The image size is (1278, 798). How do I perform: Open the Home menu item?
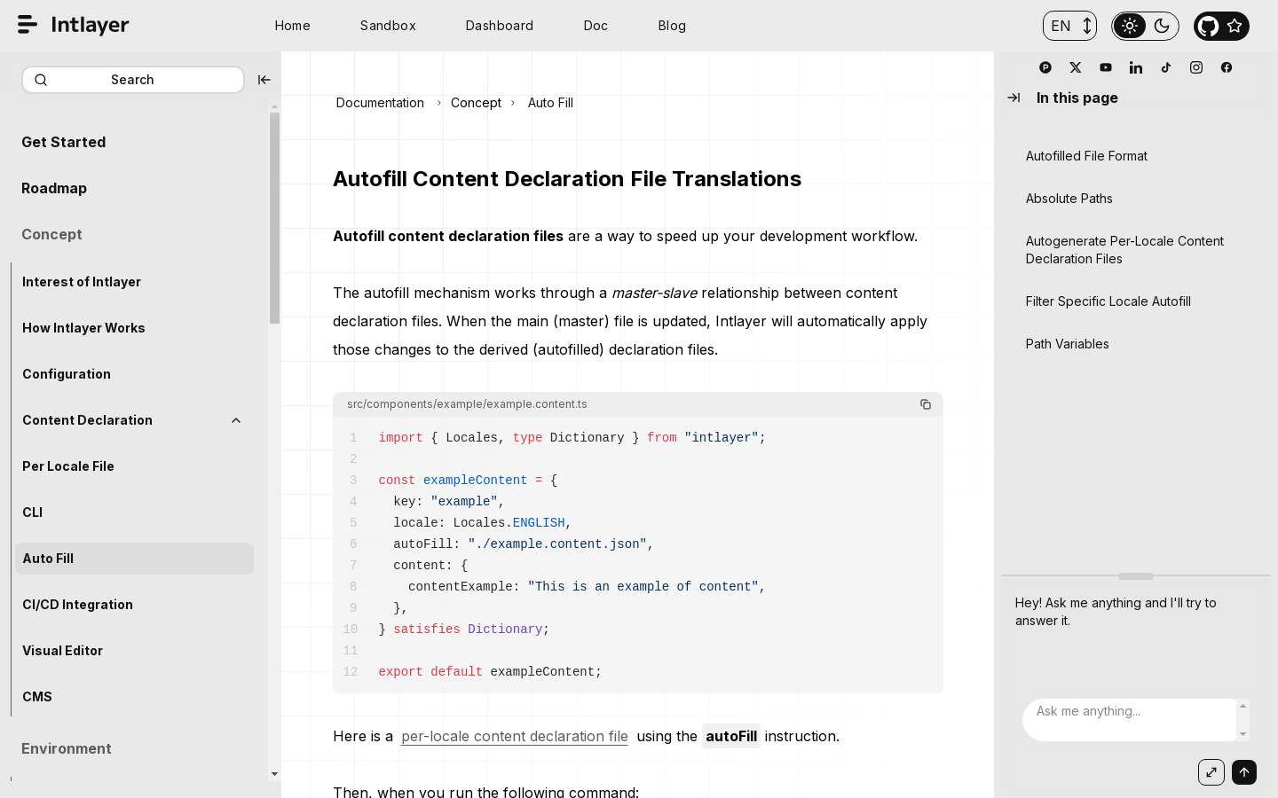coord(293,26)
